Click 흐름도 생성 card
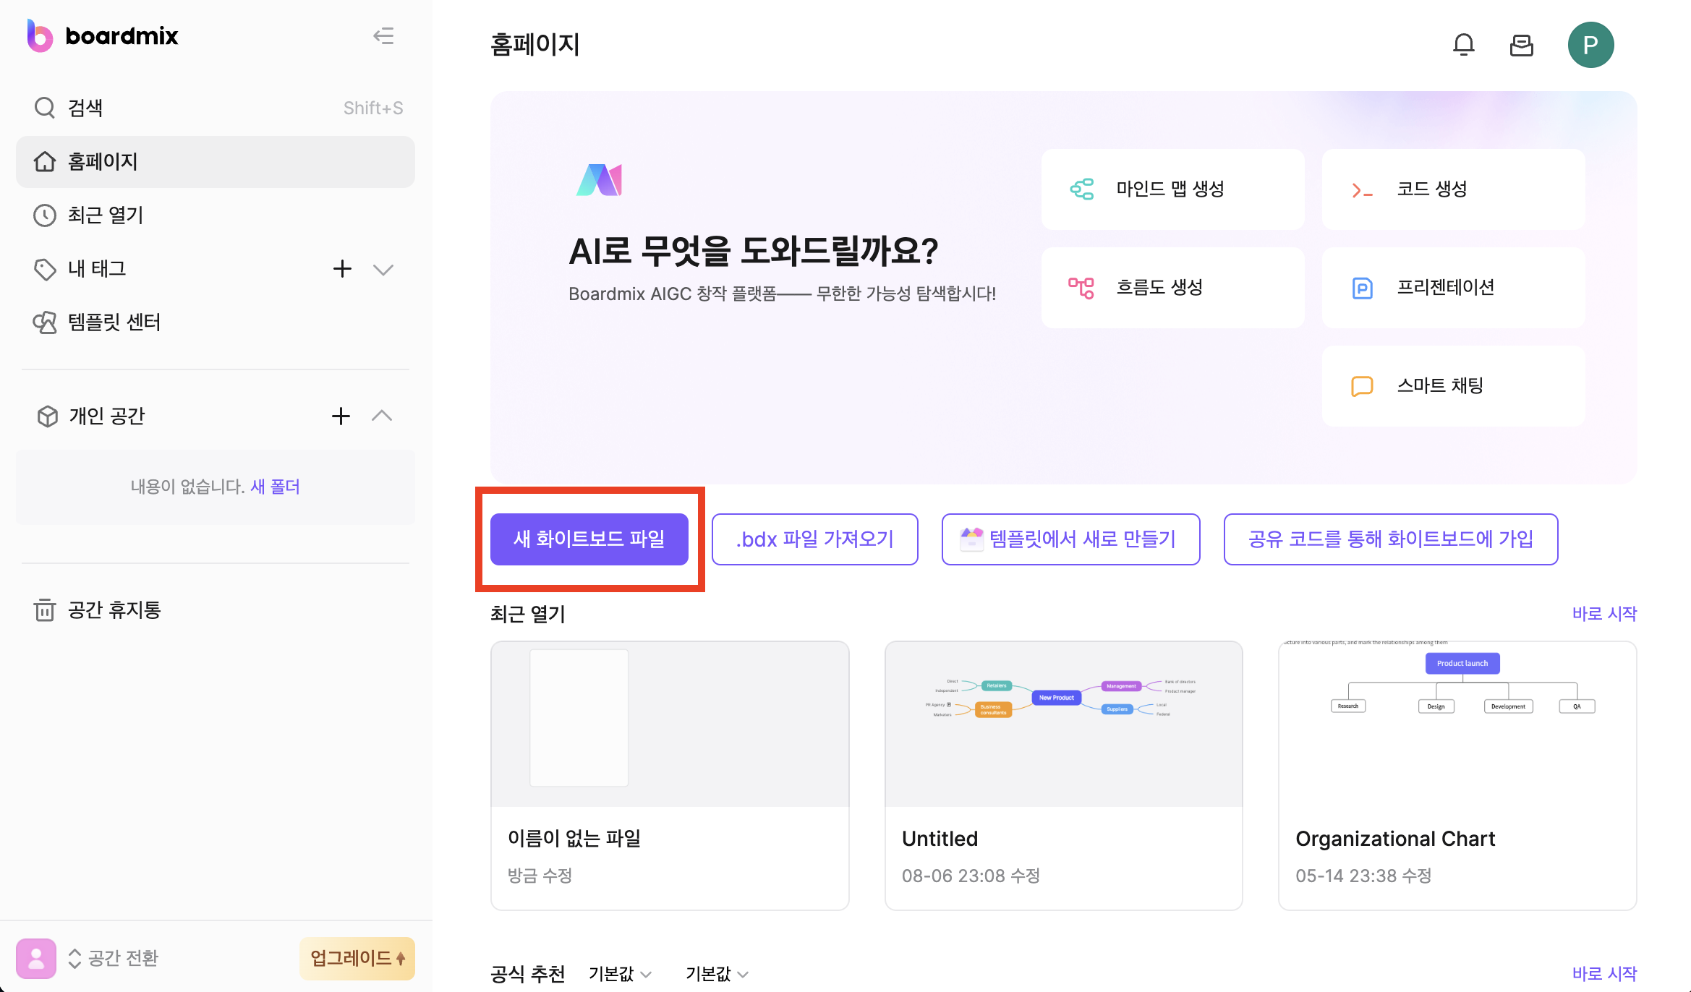 (1173, 288)
